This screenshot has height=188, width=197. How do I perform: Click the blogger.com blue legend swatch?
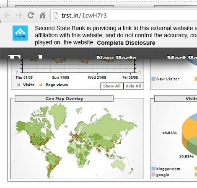point(153,169)
